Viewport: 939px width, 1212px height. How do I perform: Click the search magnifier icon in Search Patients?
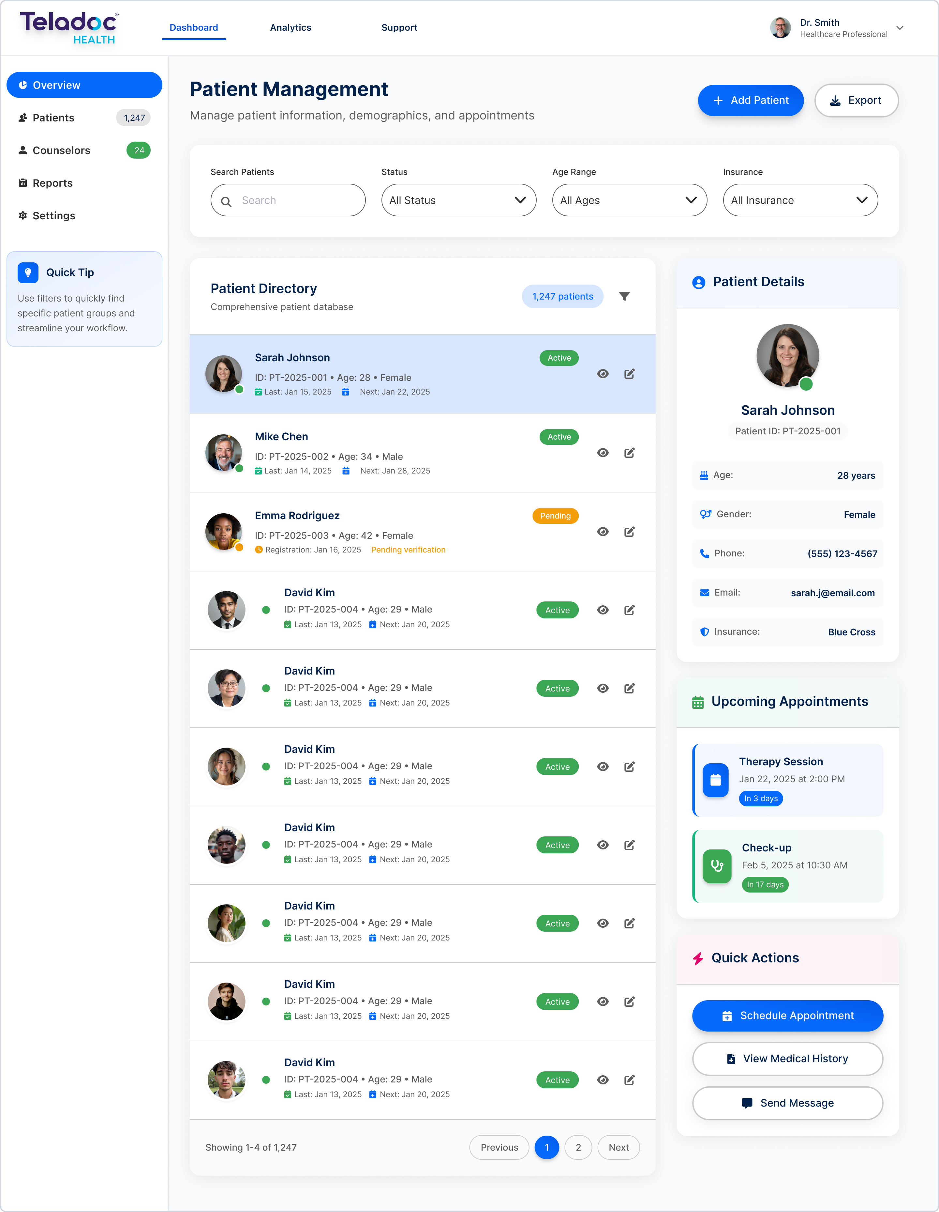point(227,200)
